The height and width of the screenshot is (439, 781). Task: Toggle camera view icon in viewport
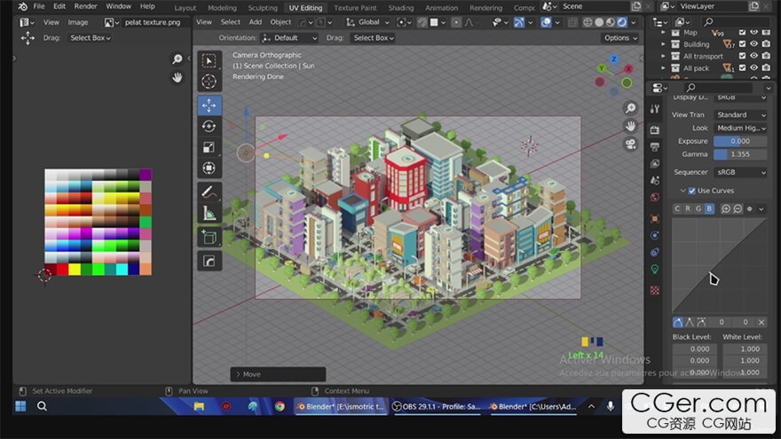tap(630, 145)
